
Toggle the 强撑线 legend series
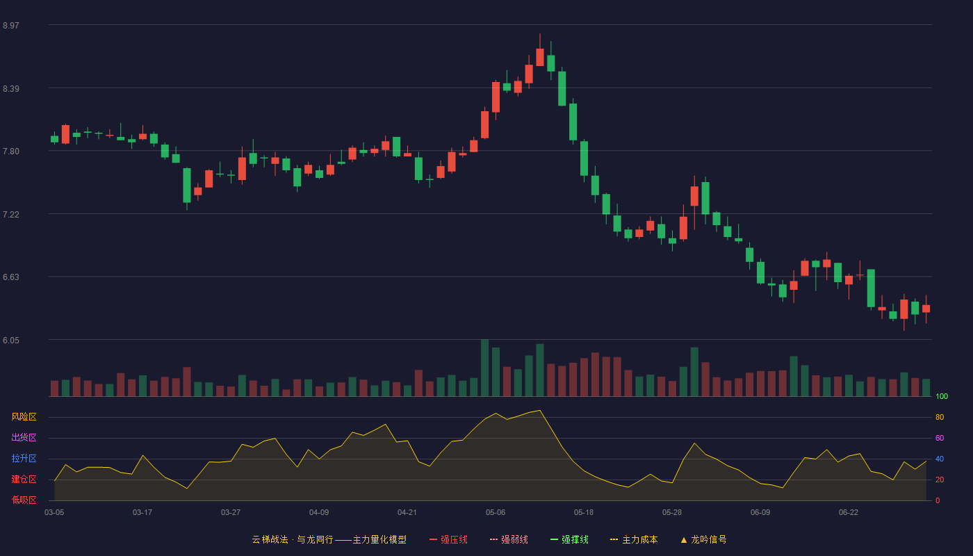[x=569, y=539]
